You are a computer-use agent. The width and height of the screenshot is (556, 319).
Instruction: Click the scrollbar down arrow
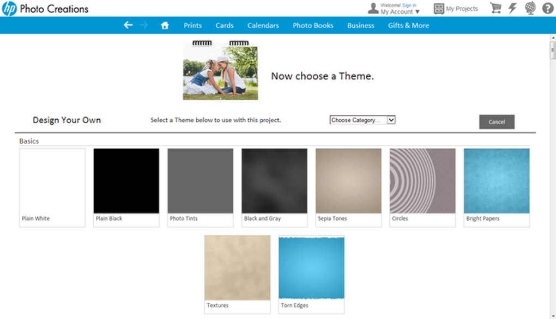(x=553, y=316)
